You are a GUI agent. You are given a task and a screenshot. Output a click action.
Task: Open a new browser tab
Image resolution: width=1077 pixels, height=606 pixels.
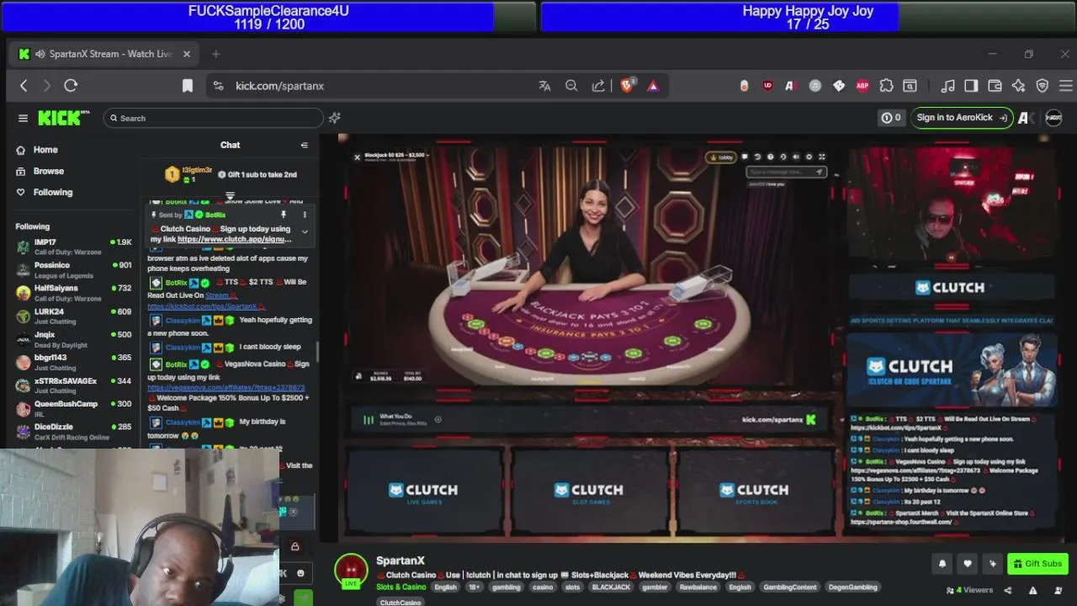click(215, 54)
